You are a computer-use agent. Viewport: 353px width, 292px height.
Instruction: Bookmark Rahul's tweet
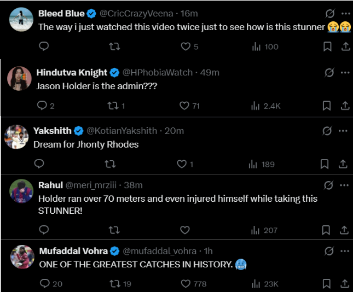327,230
